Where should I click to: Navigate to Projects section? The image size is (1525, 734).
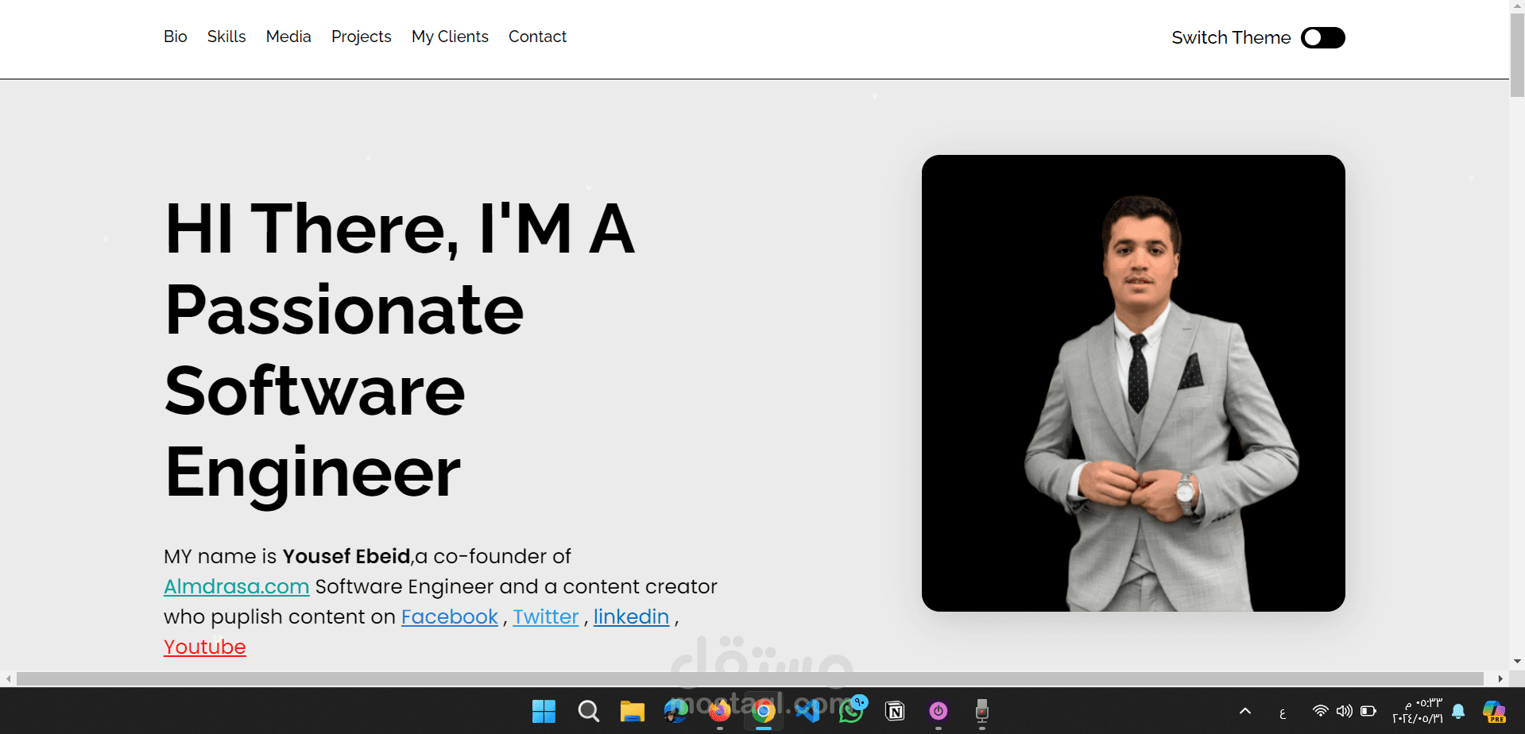pos(362,37)
